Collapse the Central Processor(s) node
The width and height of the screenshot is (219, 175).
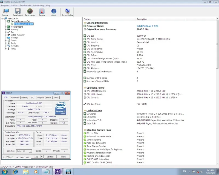(5, 21)
